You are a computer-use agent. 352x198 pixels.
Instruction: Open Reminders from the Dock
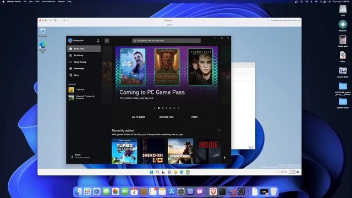click(x=153, y=191)
